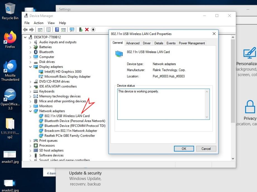Click the update driver toolbar icon
This screenshot has height=192, width=257.
tap(81, 29)
